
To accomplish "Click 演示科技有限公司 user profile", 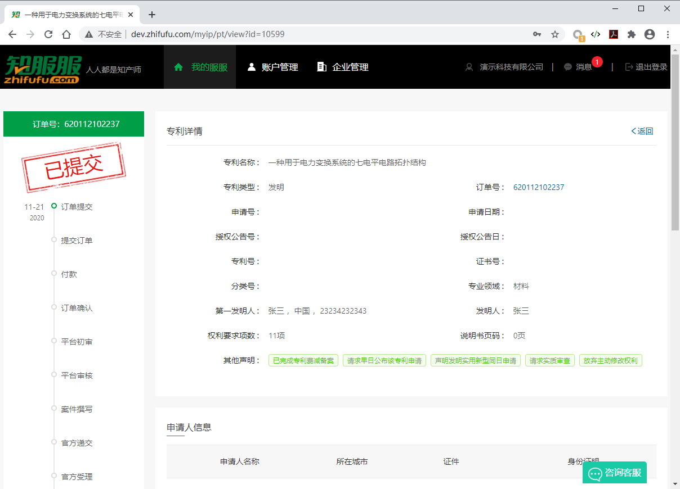I will click(x=505, y=67).
